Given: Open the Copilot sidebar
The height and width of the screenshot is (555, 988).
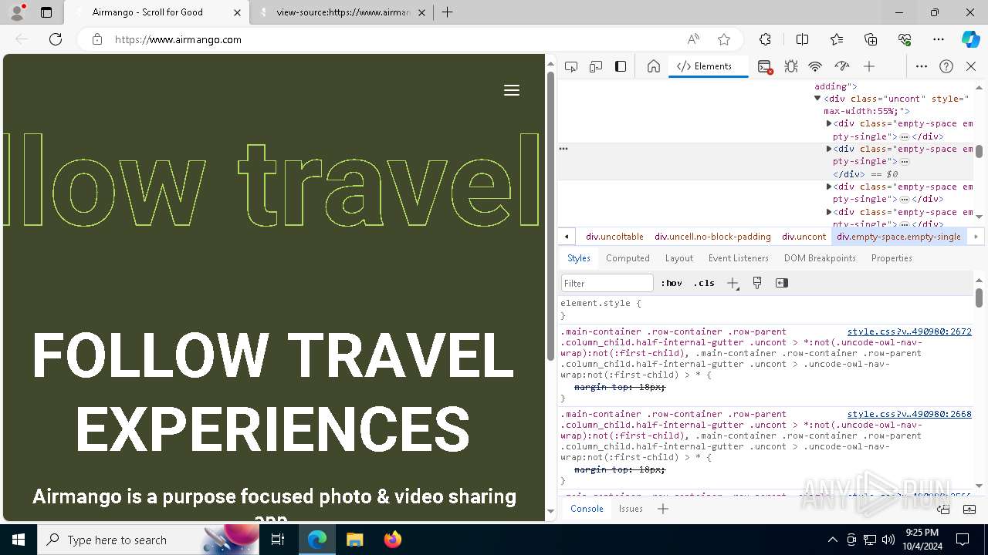Looking at the screenshot, I should pos(970,39).
